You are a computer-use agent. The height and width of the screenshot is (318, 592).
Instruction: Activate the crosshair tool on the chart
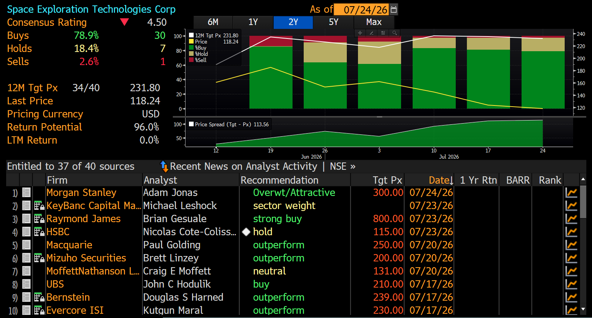tap(360, 33)
